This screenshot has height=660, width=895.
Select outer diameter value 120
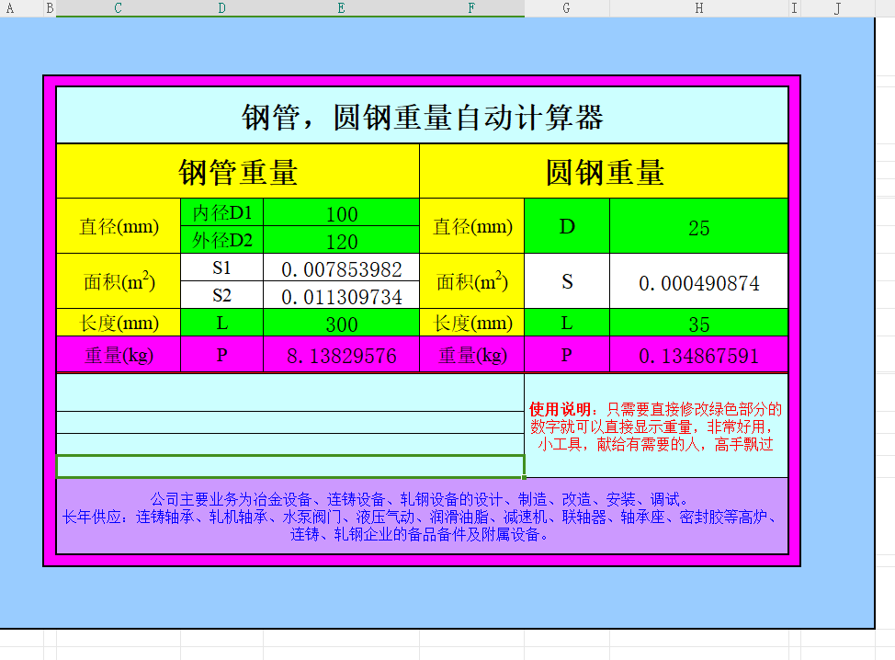pos(341,240)
